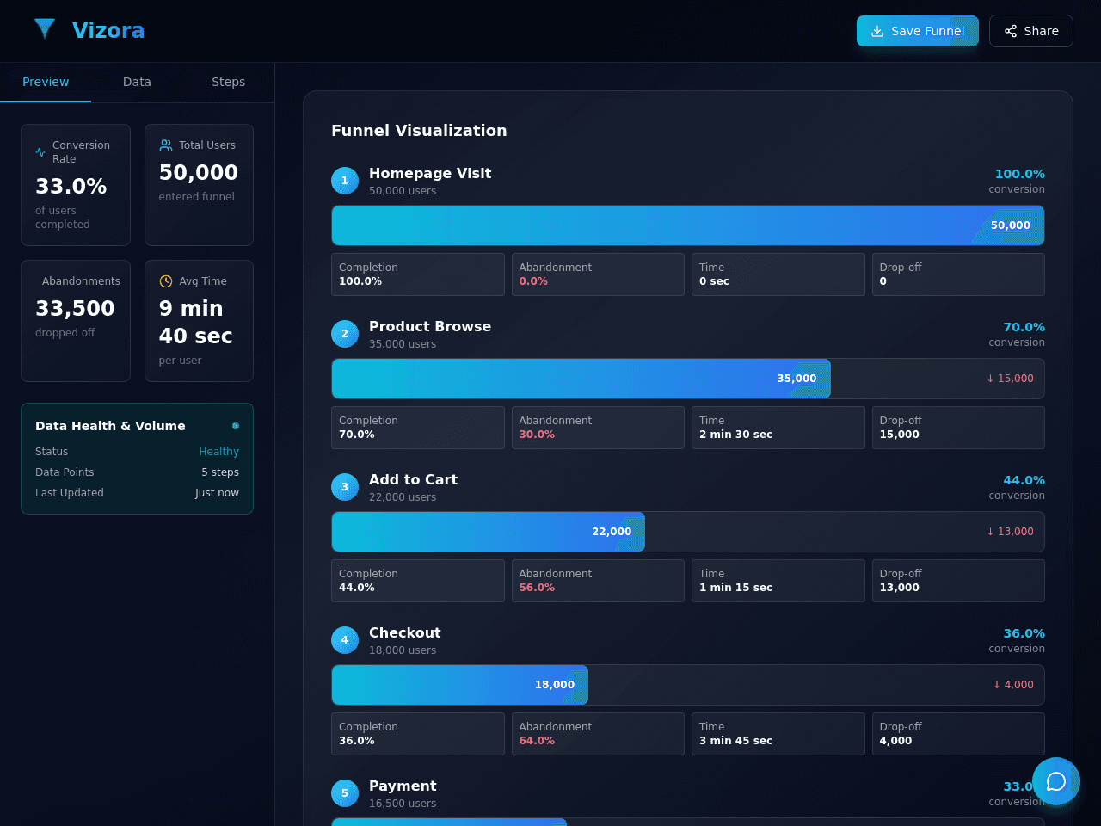Click the Data Health status dot
This screenshot has height=826, width=1101.
(x=236, y=426)
